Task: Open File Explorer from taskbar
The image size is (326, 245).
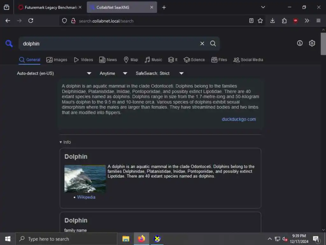Action: tap(126, 239)
